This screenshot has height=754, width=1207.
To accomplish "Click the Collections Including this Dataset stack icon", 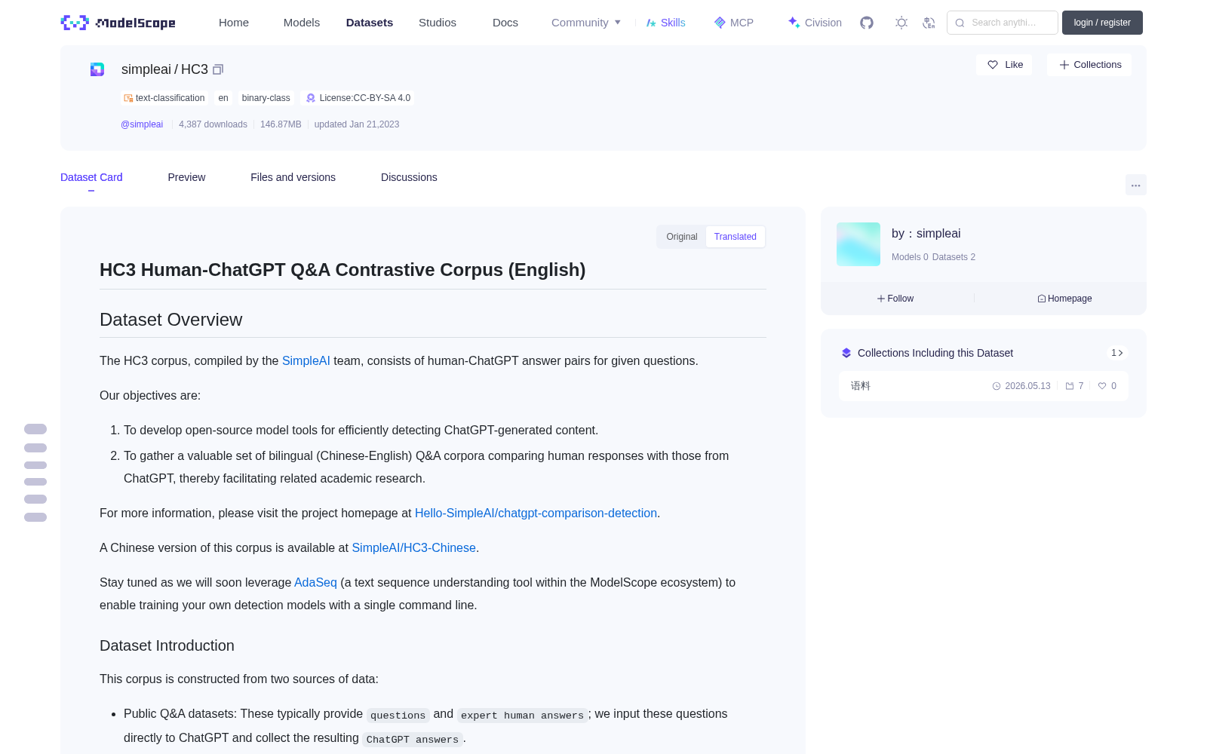I will click(846, 353).
